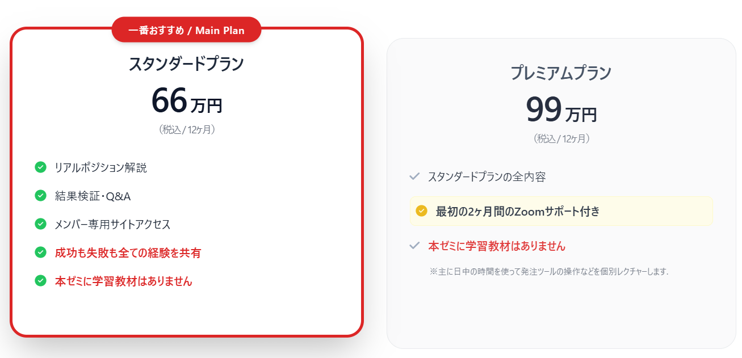Click green check beside standard plan's 本ゼミに学習教材はありません
742x358 pixels.
40,280
